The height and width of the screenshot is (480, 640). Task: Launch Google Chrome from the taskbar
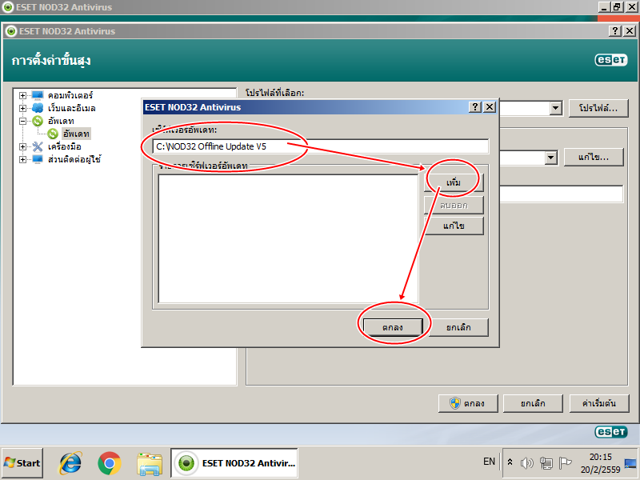110,463
